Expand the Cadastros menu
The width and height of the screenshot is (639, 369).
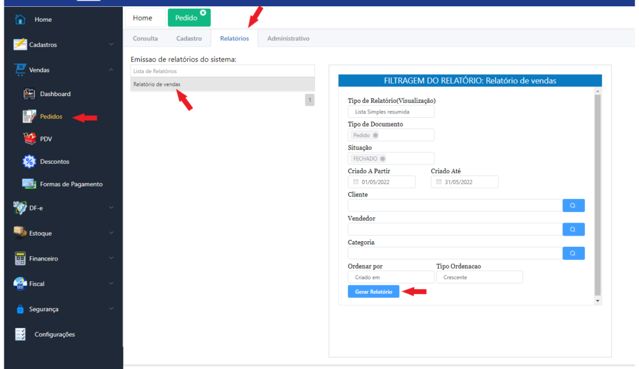point(62,45)
